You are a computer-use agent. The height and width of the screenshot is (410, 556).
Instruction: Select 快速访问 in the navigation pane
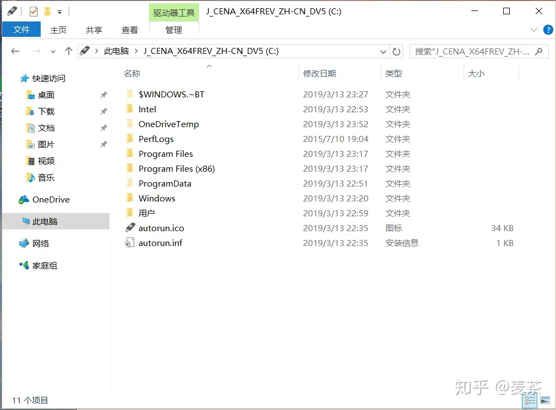click(48, 78)
